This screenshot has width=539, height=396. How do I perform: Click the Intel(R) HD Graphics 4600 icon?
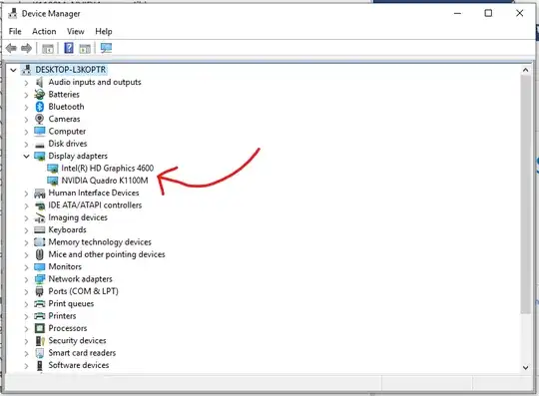53,169
